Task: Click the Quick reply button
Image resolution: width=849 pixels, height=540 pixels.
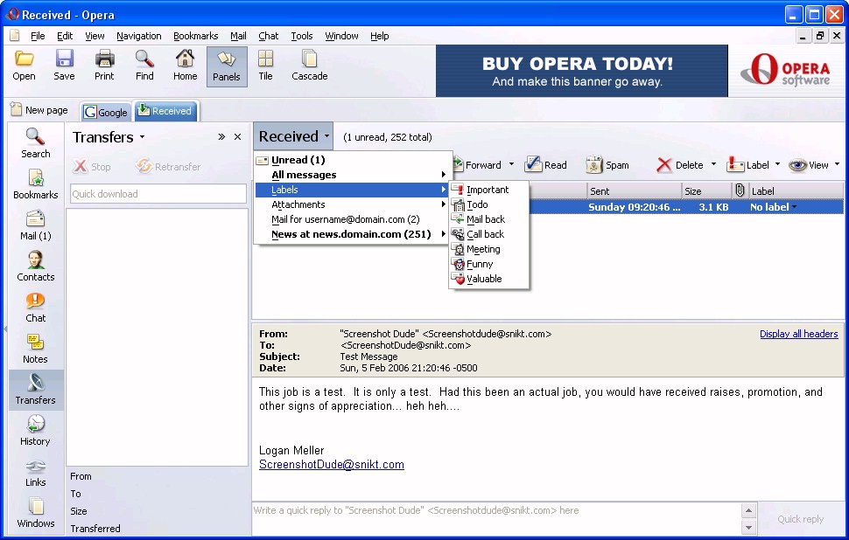Action: click(800, 519)
